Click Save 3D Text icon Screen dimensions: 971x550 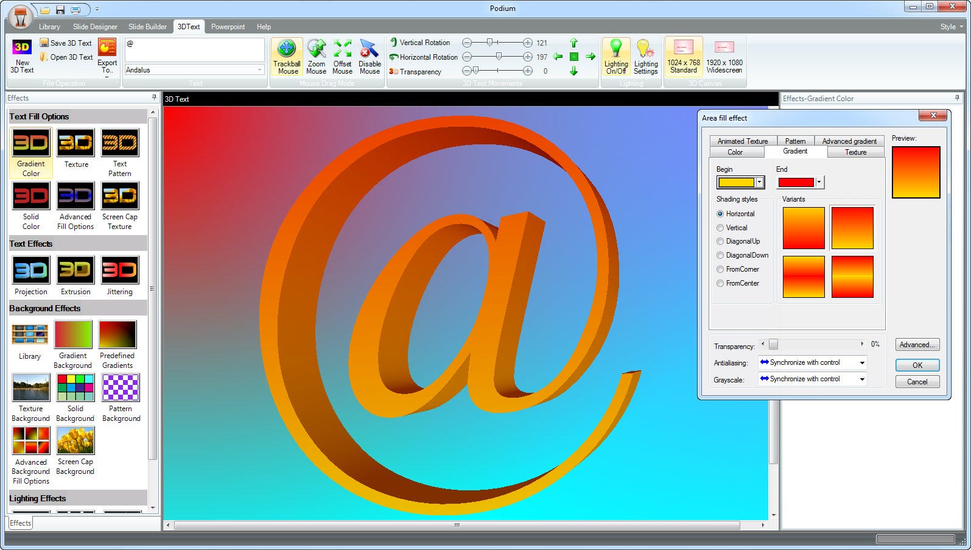[x=44, y=43]
